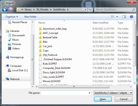Click the Forward navigation arrow
138x106 pixels.
[x=11, y=10]
